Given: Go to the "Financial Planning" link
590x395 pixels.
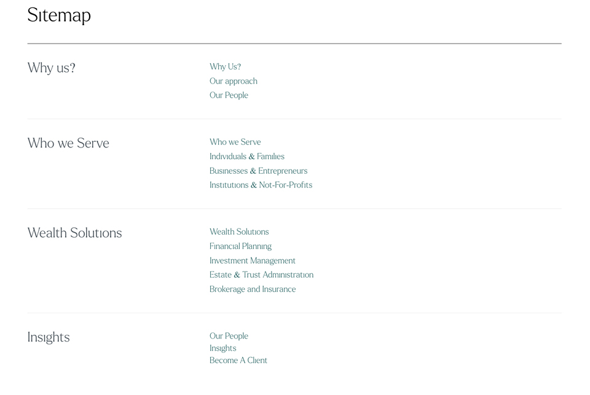Looking at the screenshot, I should pyautogui.click(x=240, y=246).
